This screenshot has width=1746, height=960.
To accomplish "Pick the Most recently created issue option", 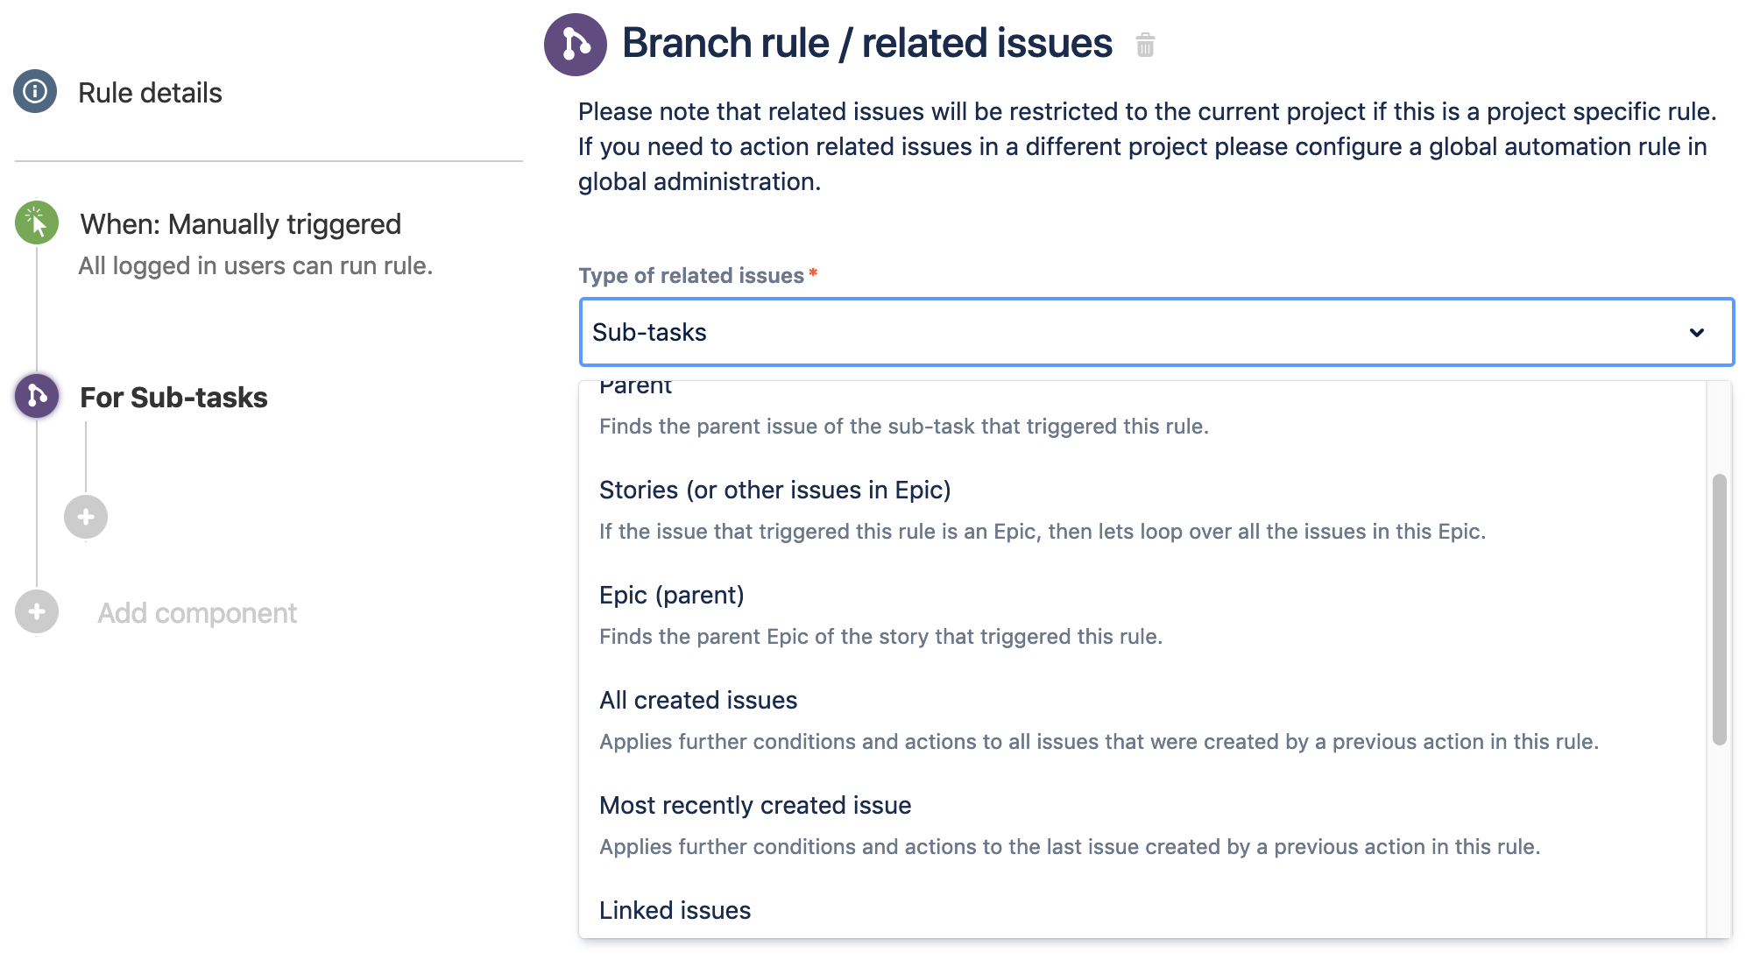I will click(x=755, y=806).
